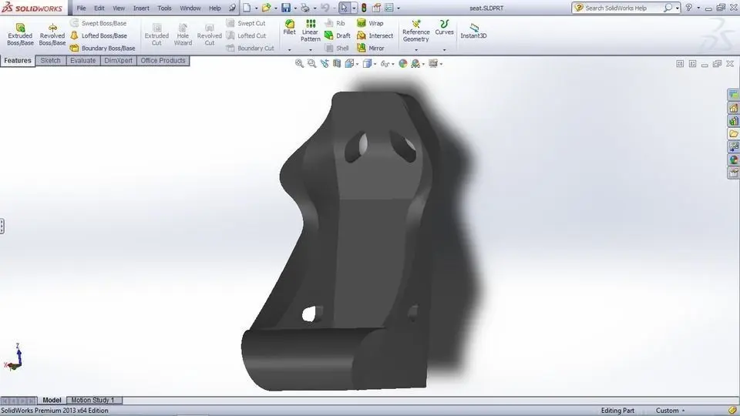The width and height of the screenshot is (740, 416).
Task: Select the Draft feature
Action: pos(338,35)
